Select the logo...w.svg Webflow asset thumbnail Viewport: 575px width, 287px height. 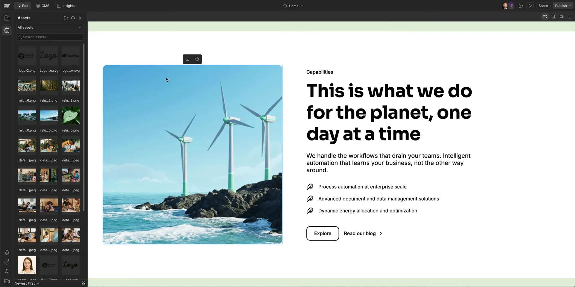point(71,56)
